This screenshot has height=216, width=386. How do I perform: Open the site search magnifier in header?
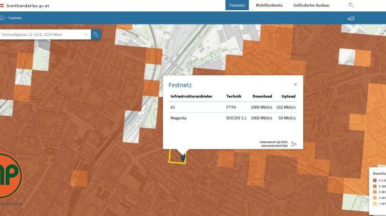[351, 5]
